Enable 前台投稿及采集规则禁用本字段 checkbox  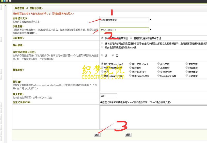(102, 47)
